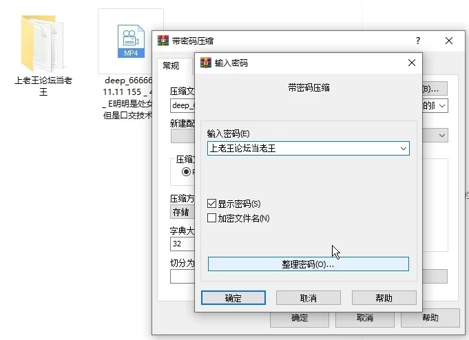Screen dimensions: 469x340
Task: Confirm with 确定 in 输入密码 dialog
Action: point(233,298)
